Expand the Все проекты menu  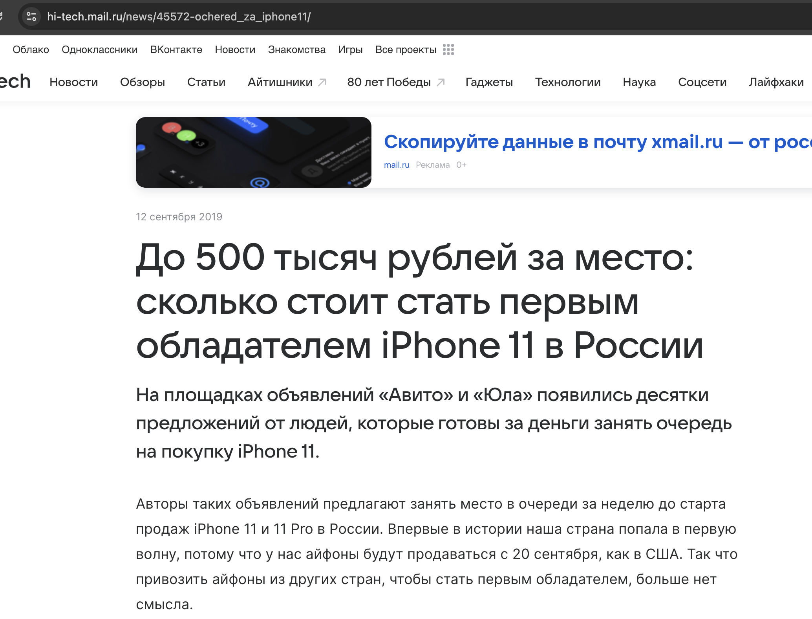[x=406, y=49]
